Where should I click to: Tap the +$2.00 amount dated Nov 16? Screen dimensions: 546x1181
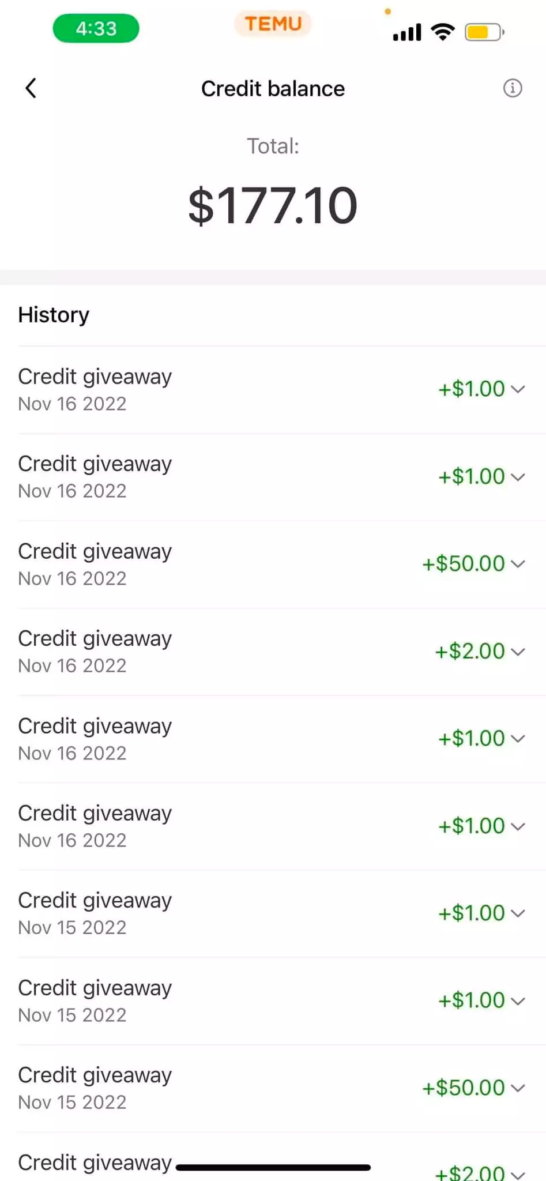470,651
